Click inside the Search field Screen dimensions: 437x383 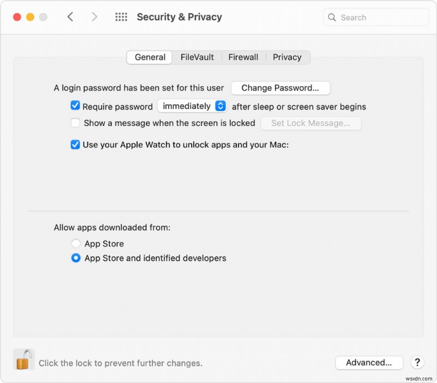click(377, 17)
